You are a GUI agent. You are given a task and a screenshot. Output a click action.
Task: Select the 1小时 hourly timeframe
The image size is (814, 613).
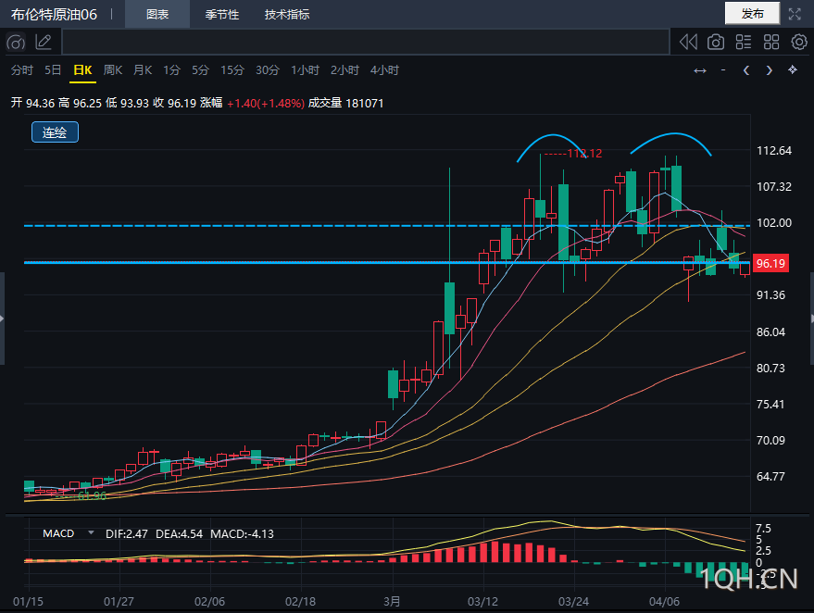306,69
